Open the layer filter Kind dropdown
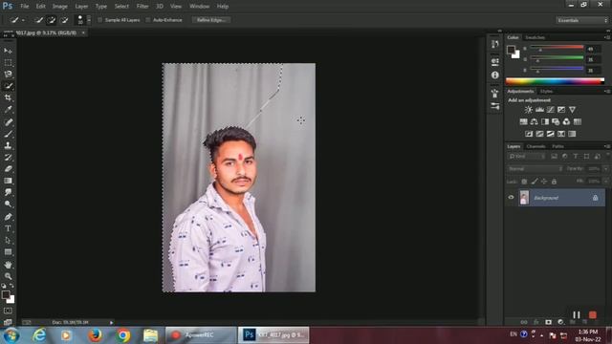612x344 pixels. (x=526, y=157)
